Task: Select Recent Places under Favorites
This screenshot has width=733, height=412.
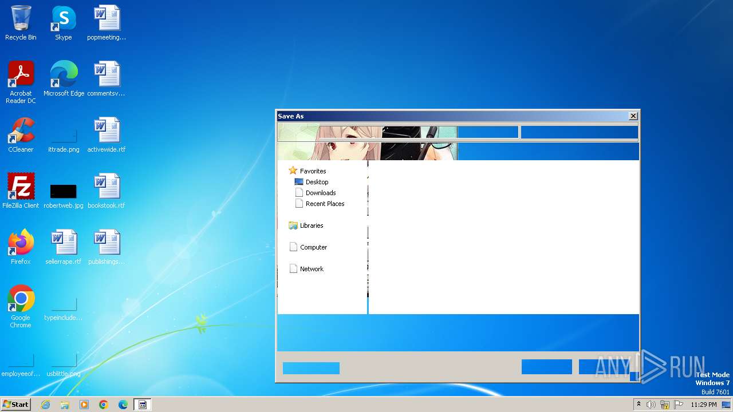Action: [x=320, y=204]
